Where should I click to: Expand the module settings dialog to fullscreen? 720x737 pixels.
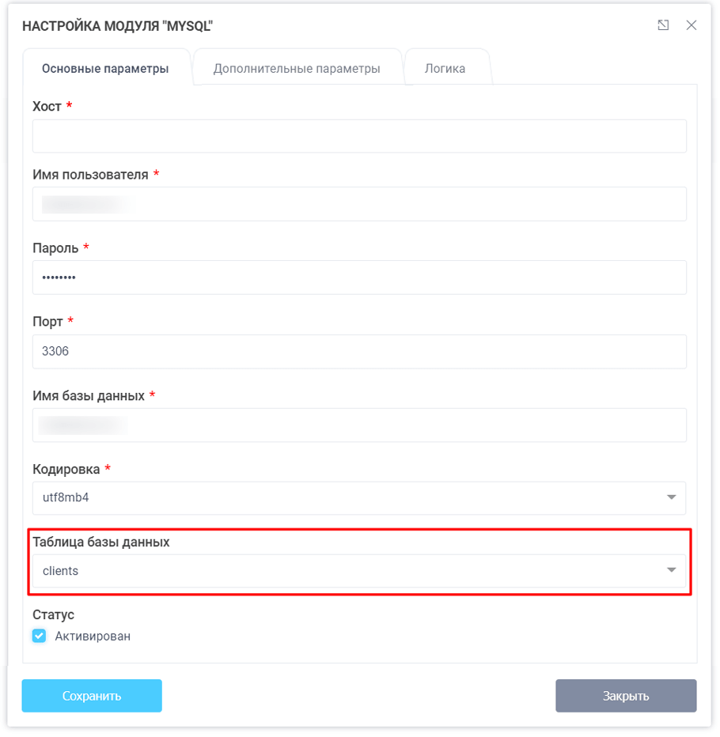[663, 25]
